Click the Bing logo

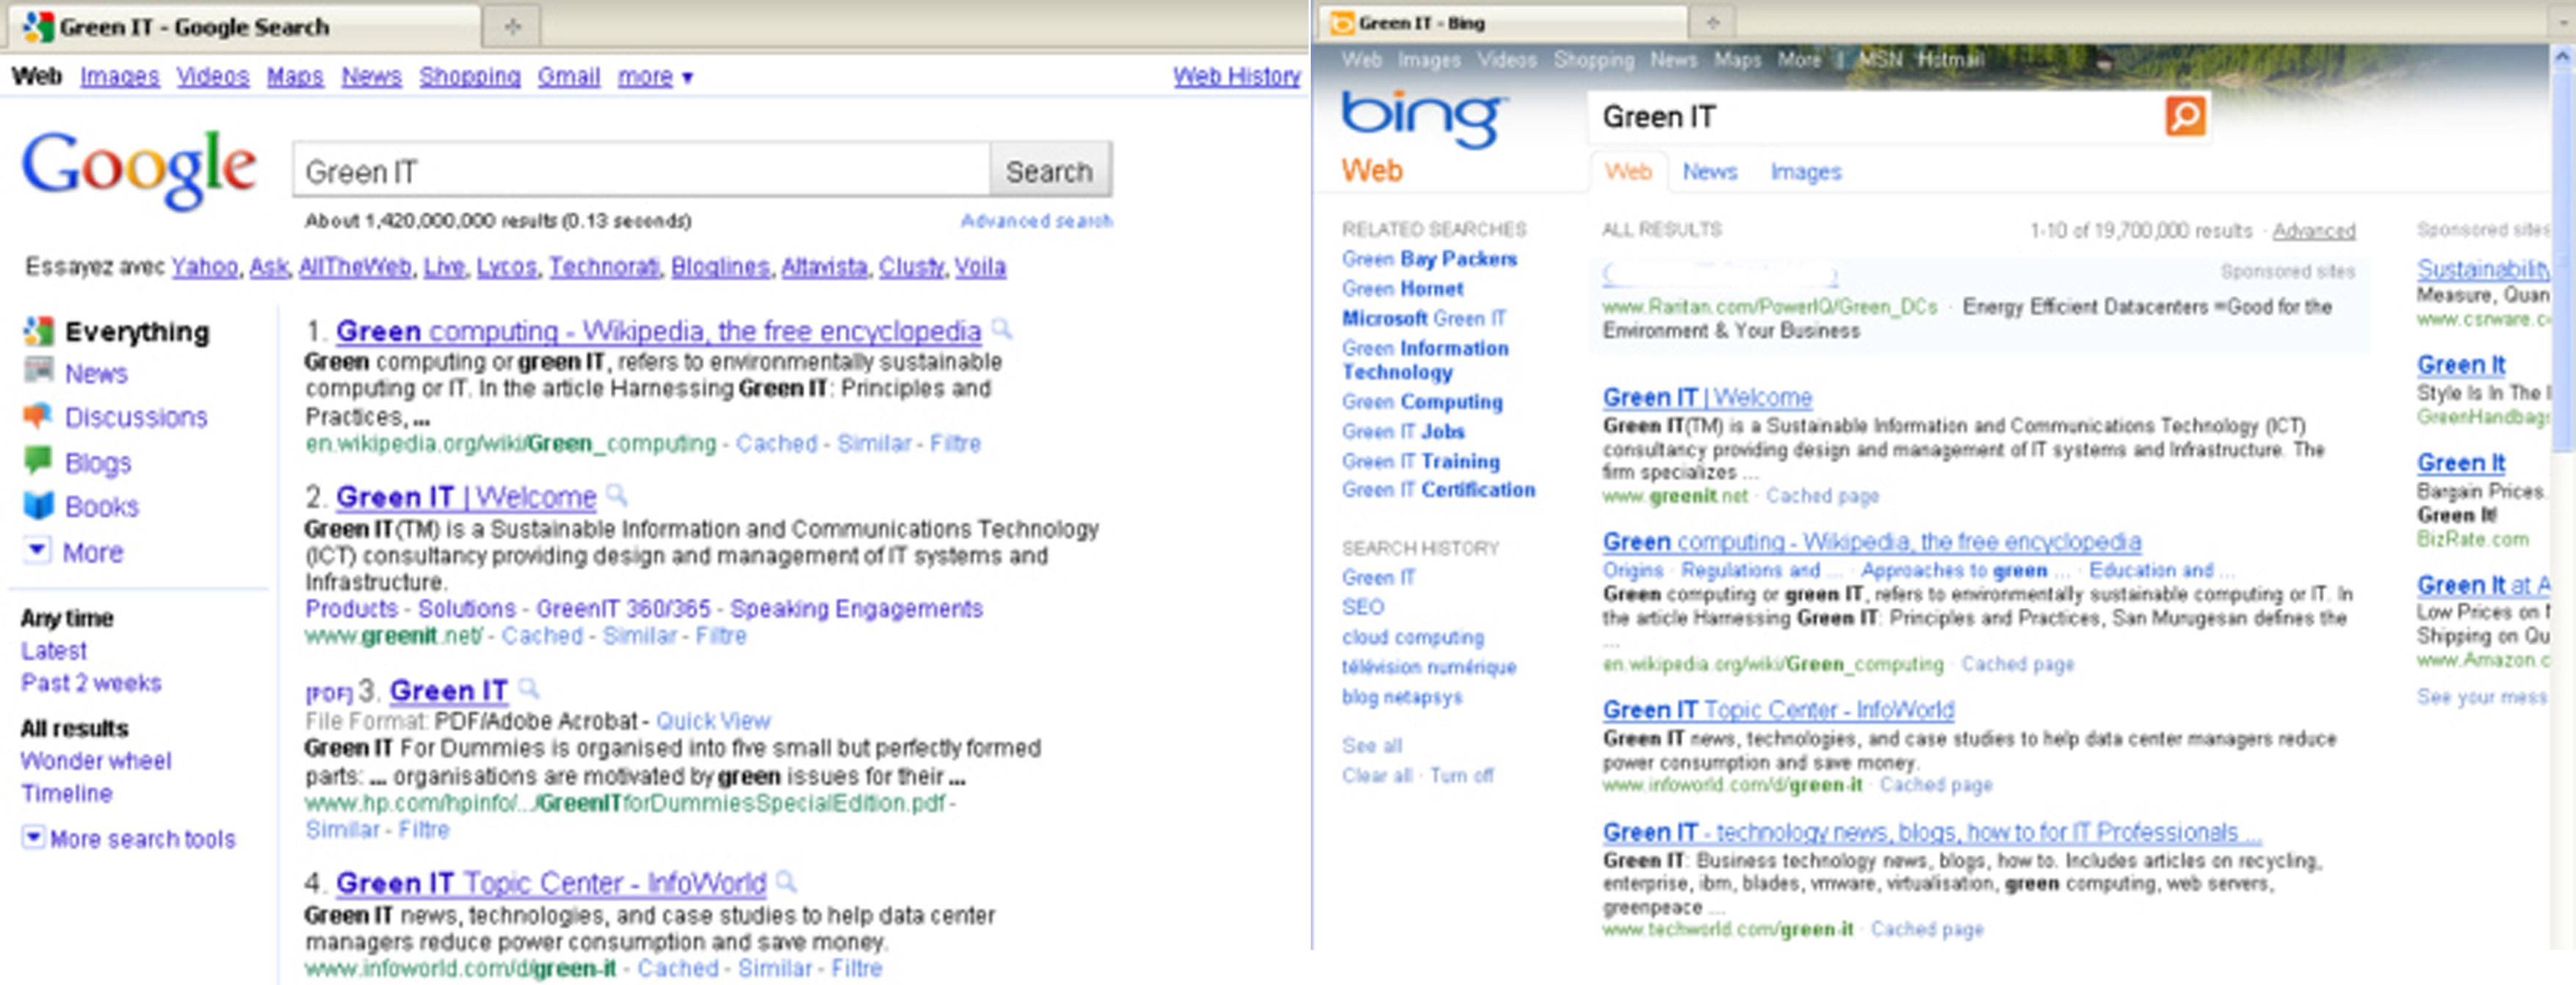(1424, 120)
